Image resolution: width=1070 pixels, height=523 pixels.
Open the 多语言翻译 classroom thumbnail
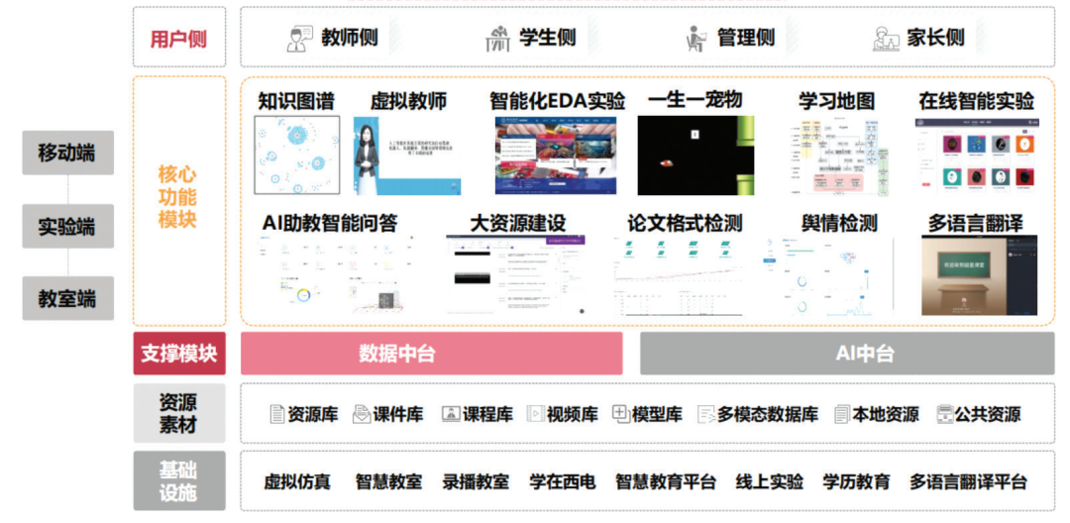click(x=979, y=275)
